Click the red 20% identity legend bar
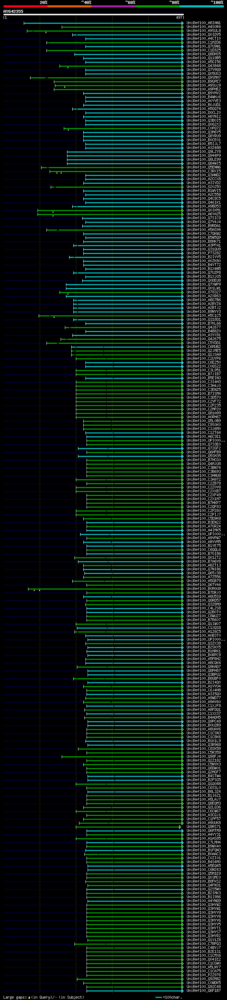Viewport: 227px width, 1000px height. coord(25,6)
